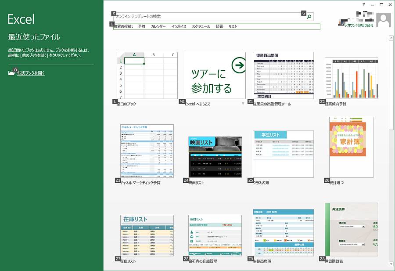Screen dimensions: 395x271
Task: Select the インボイス search suggestion
Action: tap(179, 26)
